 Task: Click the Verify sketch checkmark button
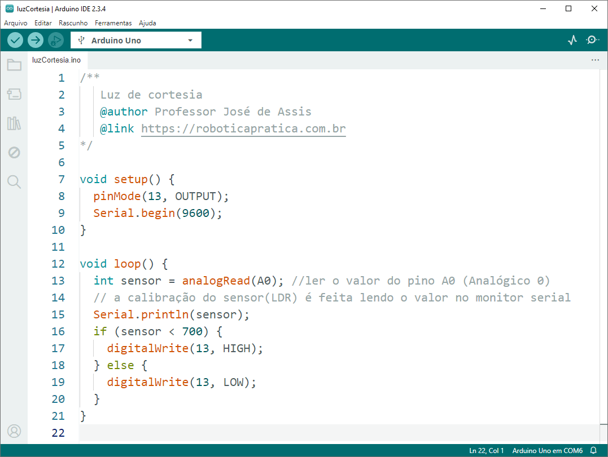point(15,40)
